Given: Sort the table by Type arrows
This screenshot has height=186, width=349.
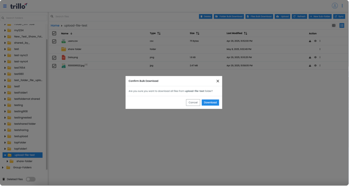Looking at the screenshot, I should [159, 33].
